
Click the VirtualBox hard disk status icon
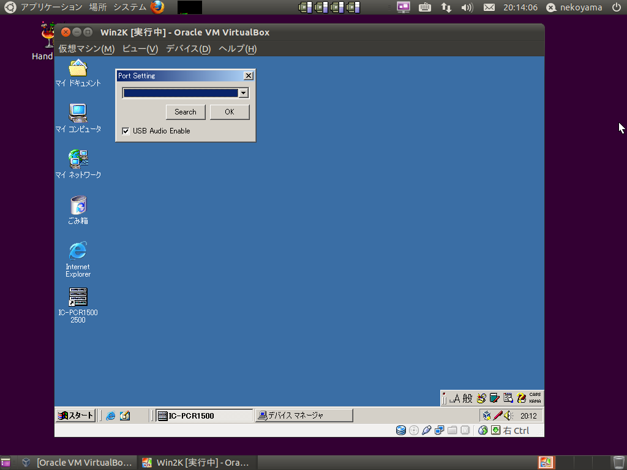click(401, 430)
